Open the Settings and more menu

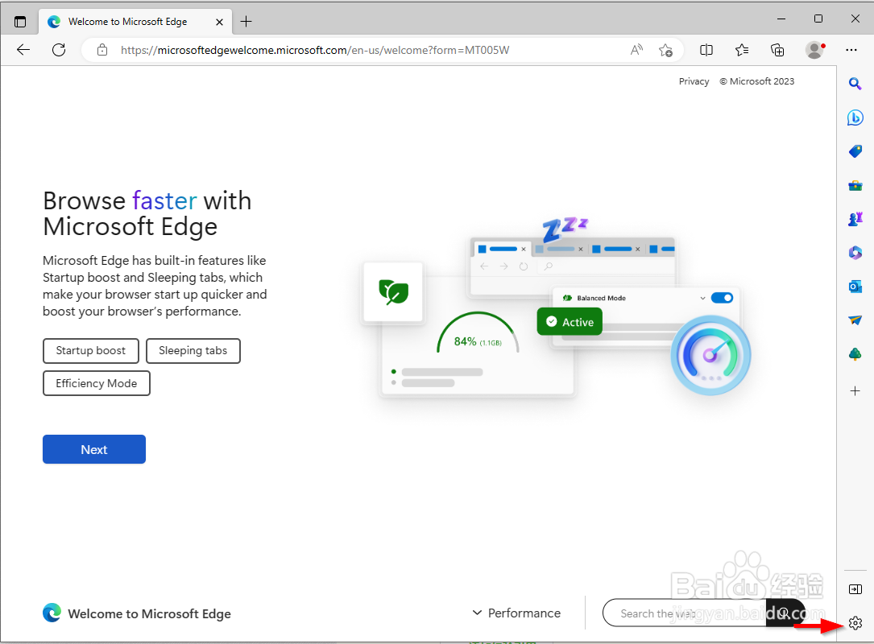click(851, 49)
